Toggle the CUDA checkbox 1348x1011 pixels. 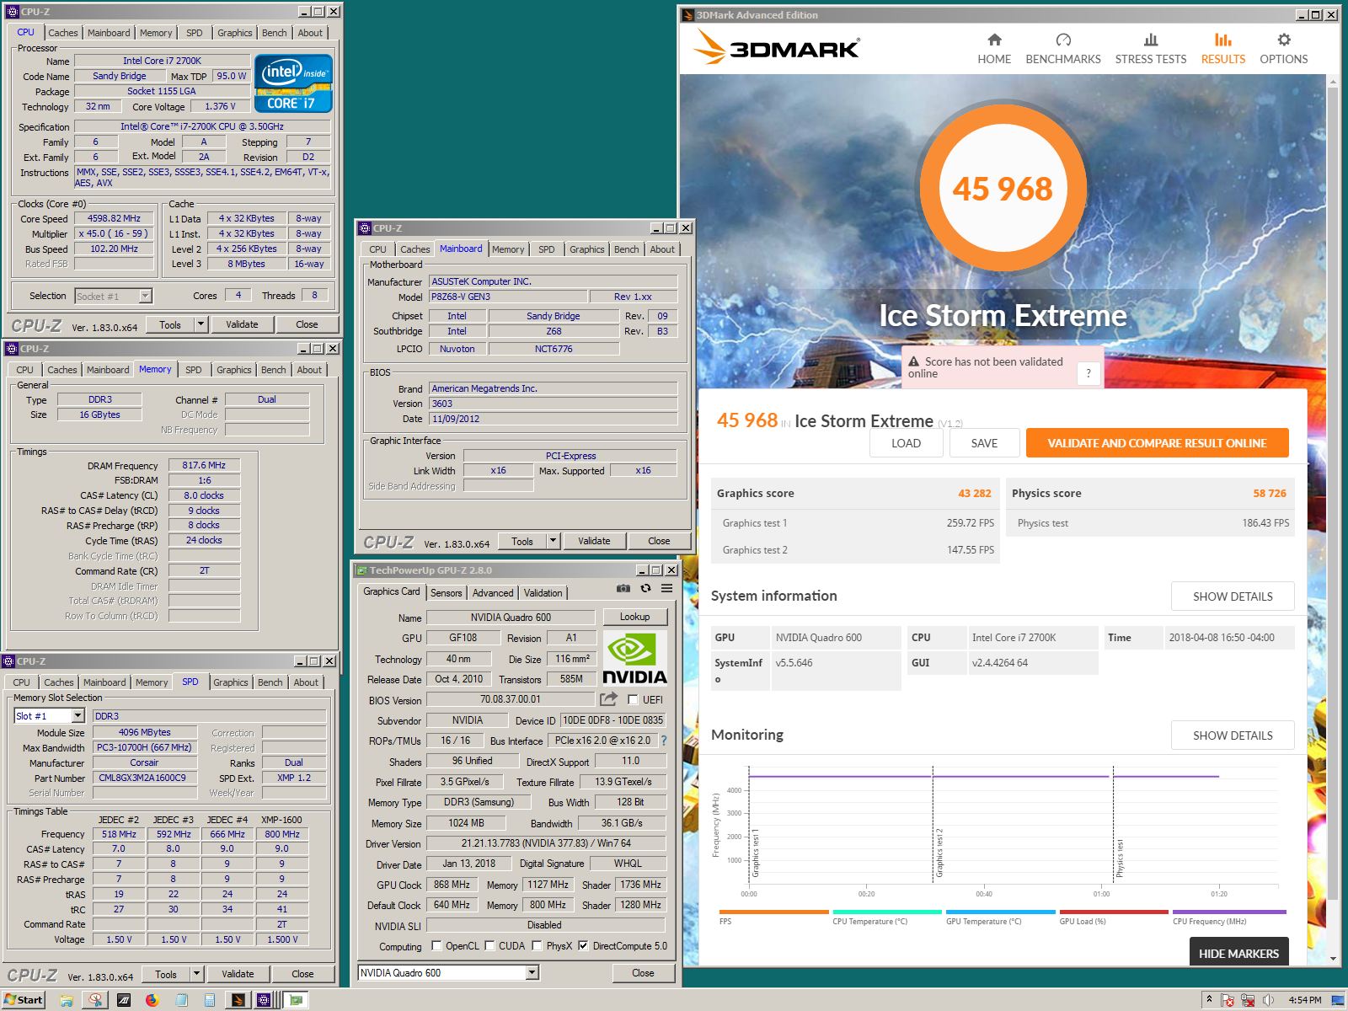489,945
